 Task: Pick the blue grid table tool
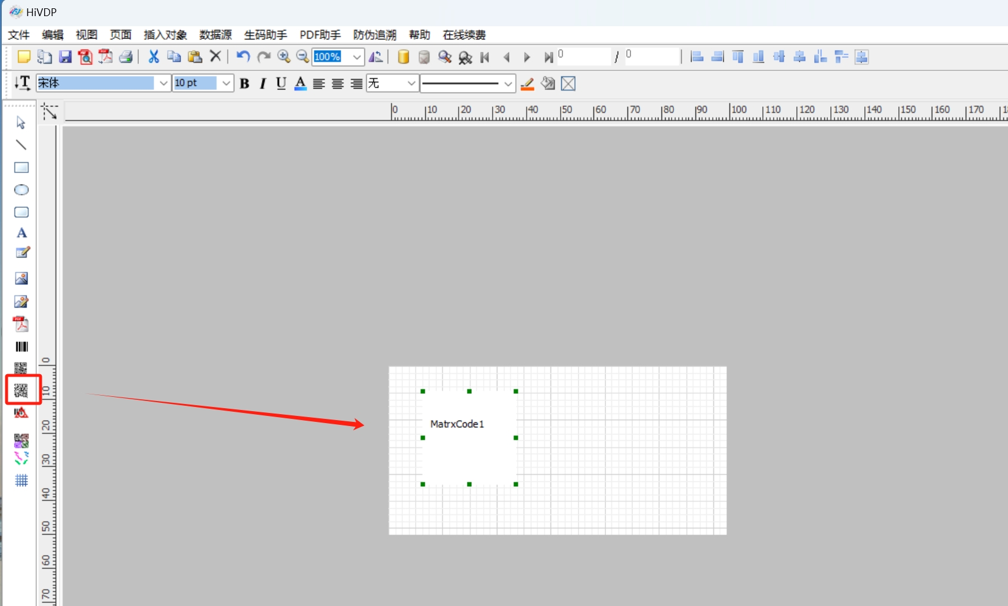[21, 480]
